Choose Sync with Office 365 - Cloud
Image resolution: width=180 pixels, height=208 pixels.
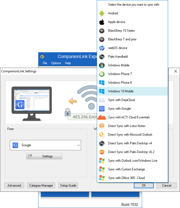(x=133, y=178)
